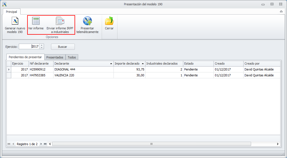
Task: Click David Quintas Alcalde in DIAGONAL row
Action: click(262, 69)
